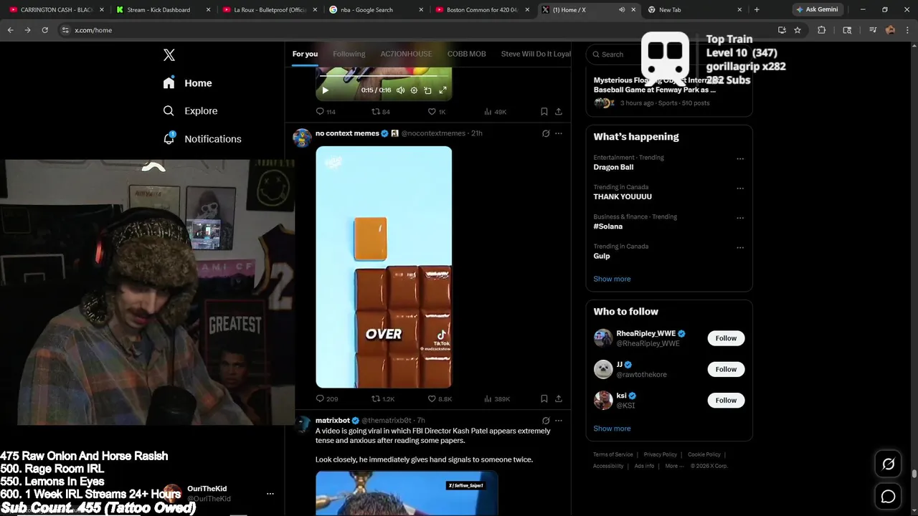View analytics showing 389K views
Screen dimensions: 918x516
497,399
